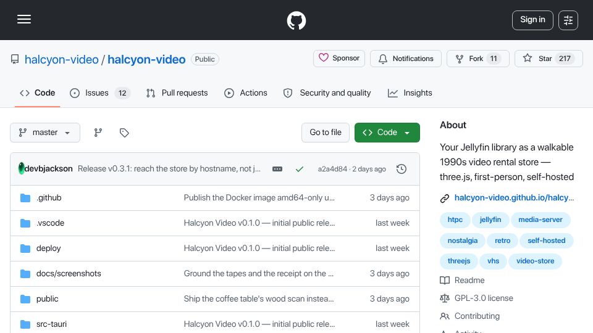Image resolution: width=593 pixels, height=333 pixels.
Task: Open commit history clock icon
Action: (x=402, y=169)
